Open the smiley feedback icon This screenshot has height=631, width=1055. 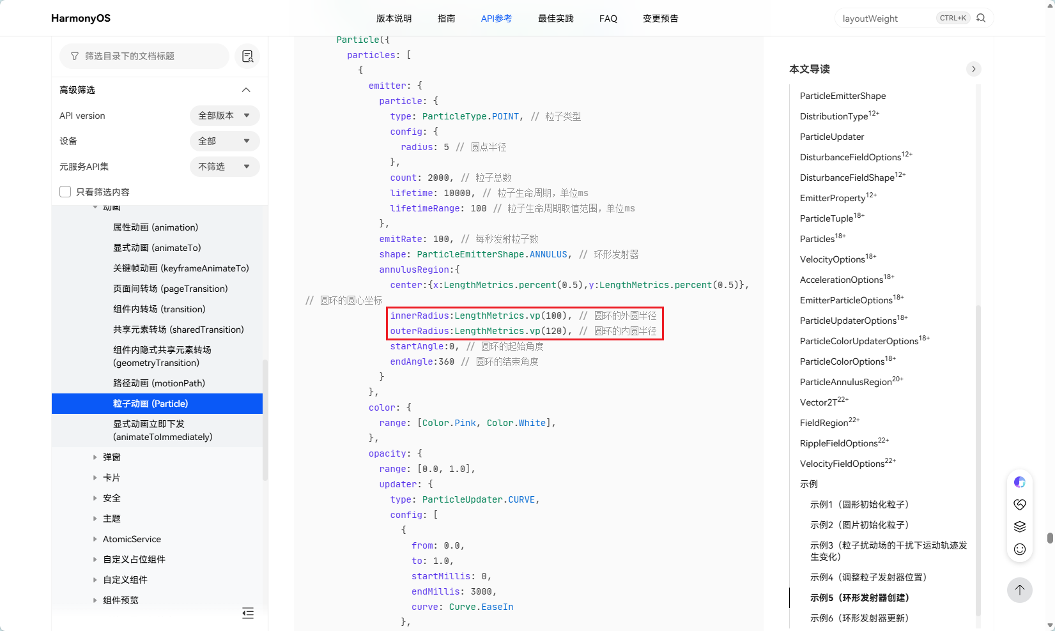click(x=1020, y=549)
